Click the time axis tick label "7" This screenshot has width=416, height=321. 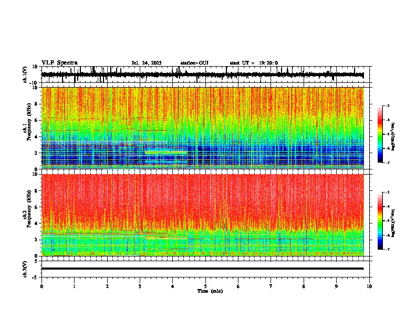click(271, 286)
